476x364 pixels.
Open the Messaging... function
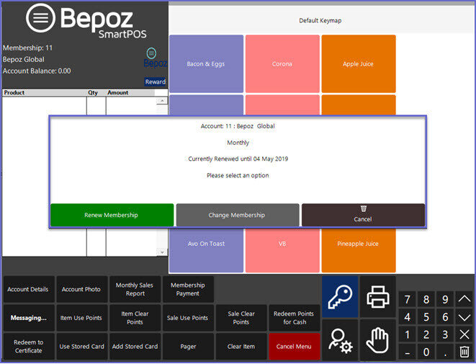pyautogui.click(x=29, y=318)
